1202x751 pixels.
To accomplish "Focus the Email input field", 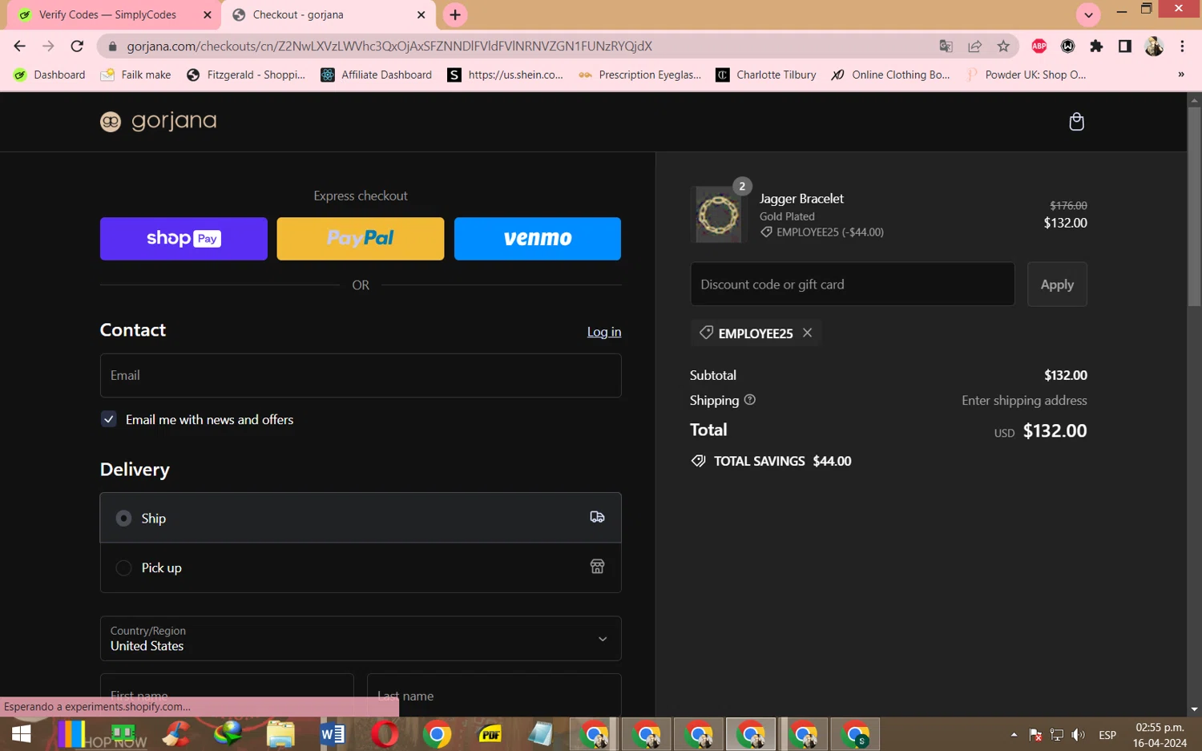I will (x=361, y=375).
